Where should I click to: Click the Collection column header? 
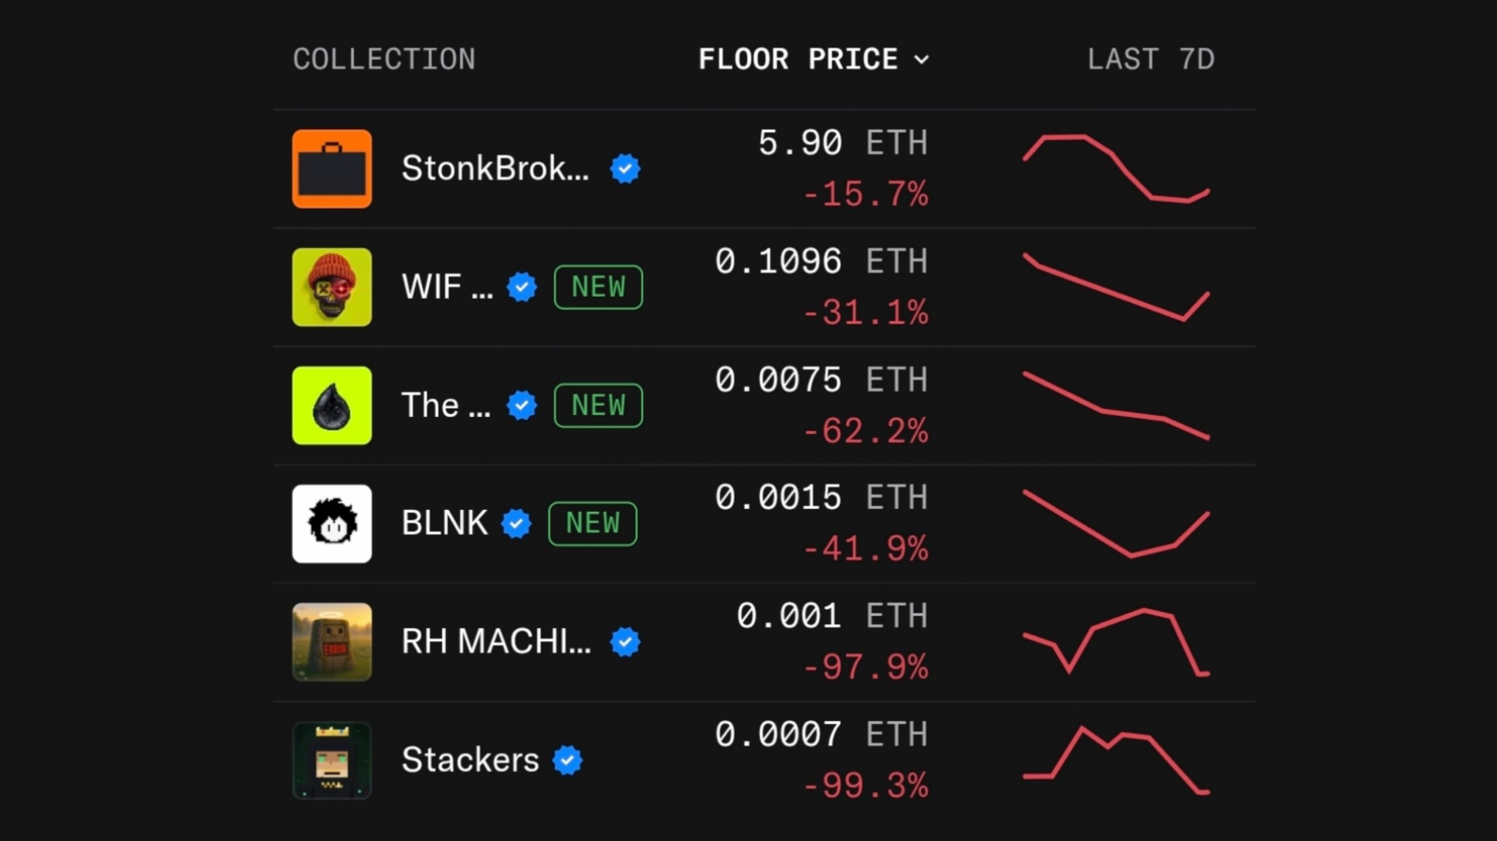click(384, 59)
